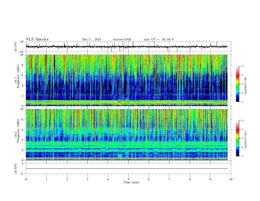The image size is (260, 201).
Task: Click the time axis tick '10'
Action: [231, 179]
